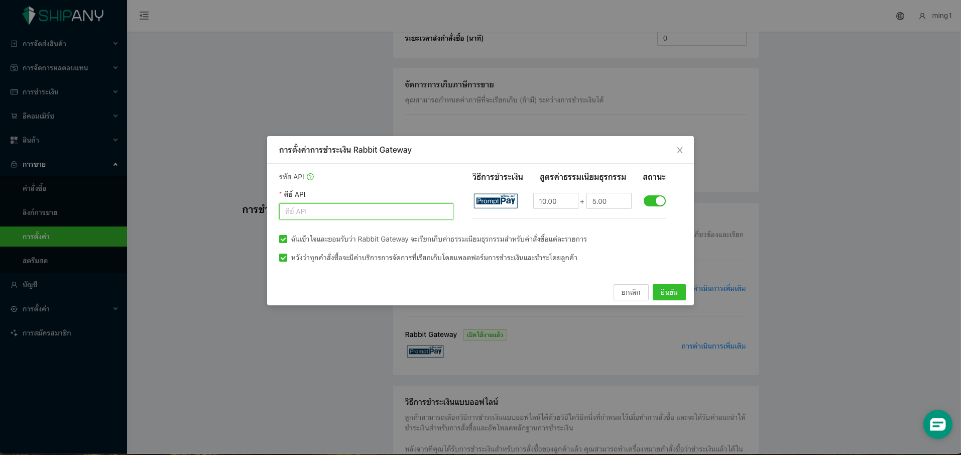
Task: Close the Rabbit Gateway dialog with X
Action: (x=680, y=150)
